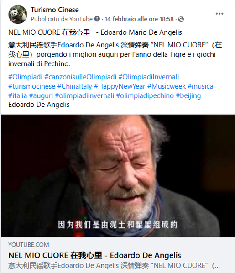The height and width of the screenshot is (274, 235).
Task: Open the Turismo Cinese page name
Action: 55,10
